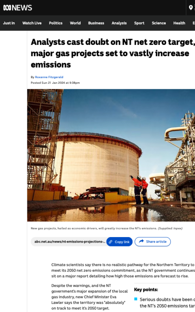The image size is (195, 312).
Task: Go to the Politics section
Action: coord(56,23)
